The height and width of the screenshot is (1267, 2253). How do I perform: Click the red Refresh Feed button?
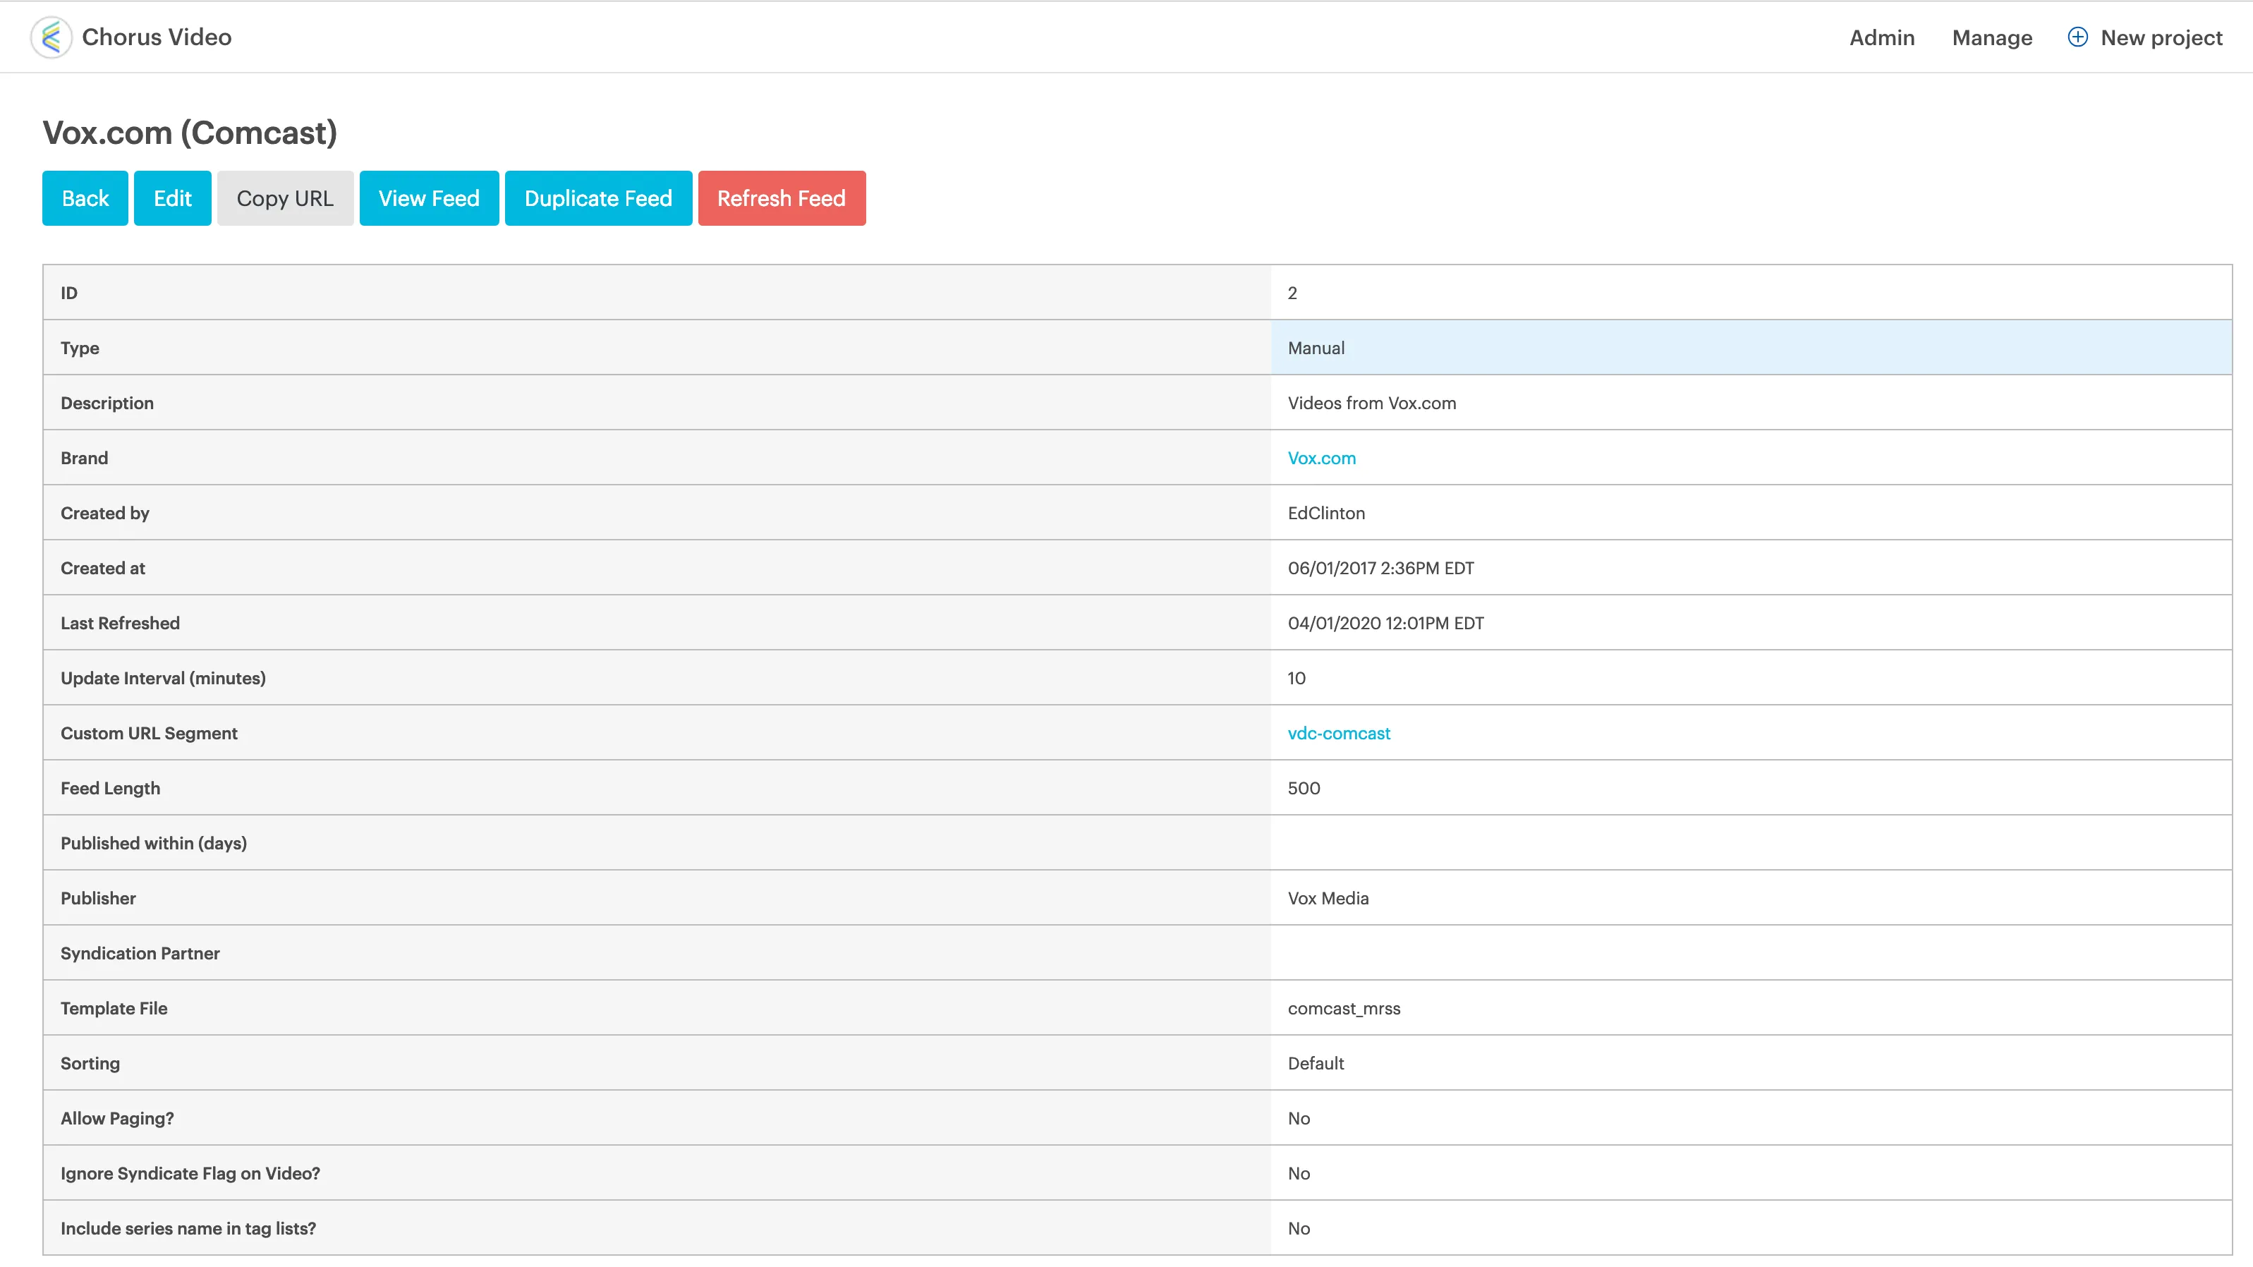tap(782, 199)
